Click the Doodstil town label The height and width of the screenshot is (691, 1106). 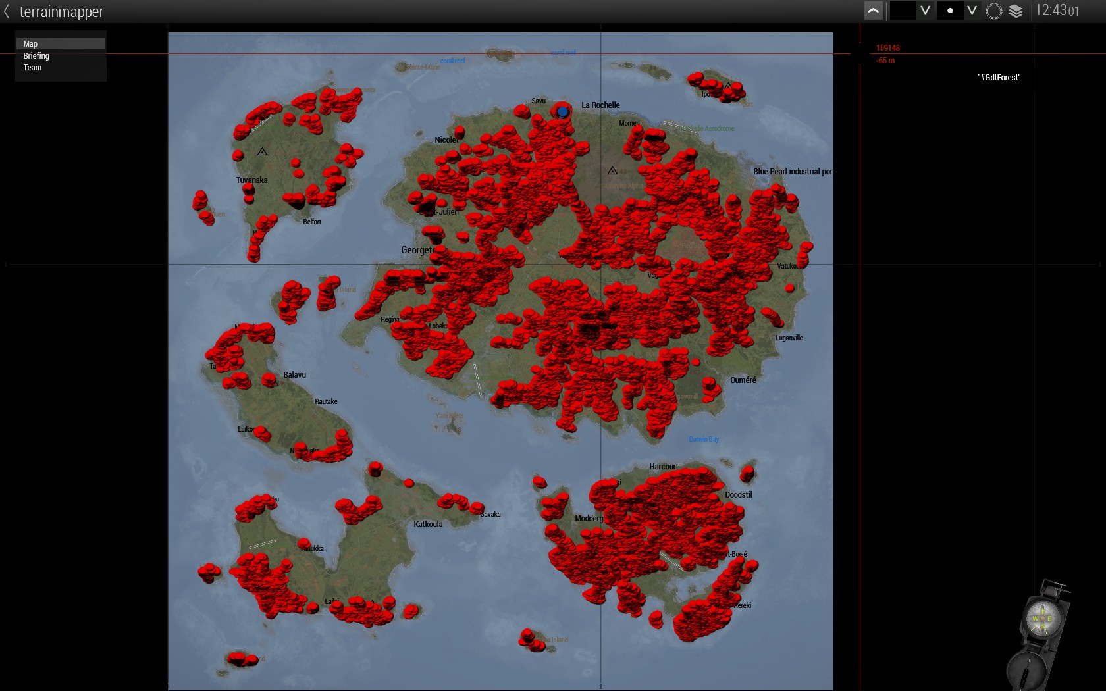739,495
